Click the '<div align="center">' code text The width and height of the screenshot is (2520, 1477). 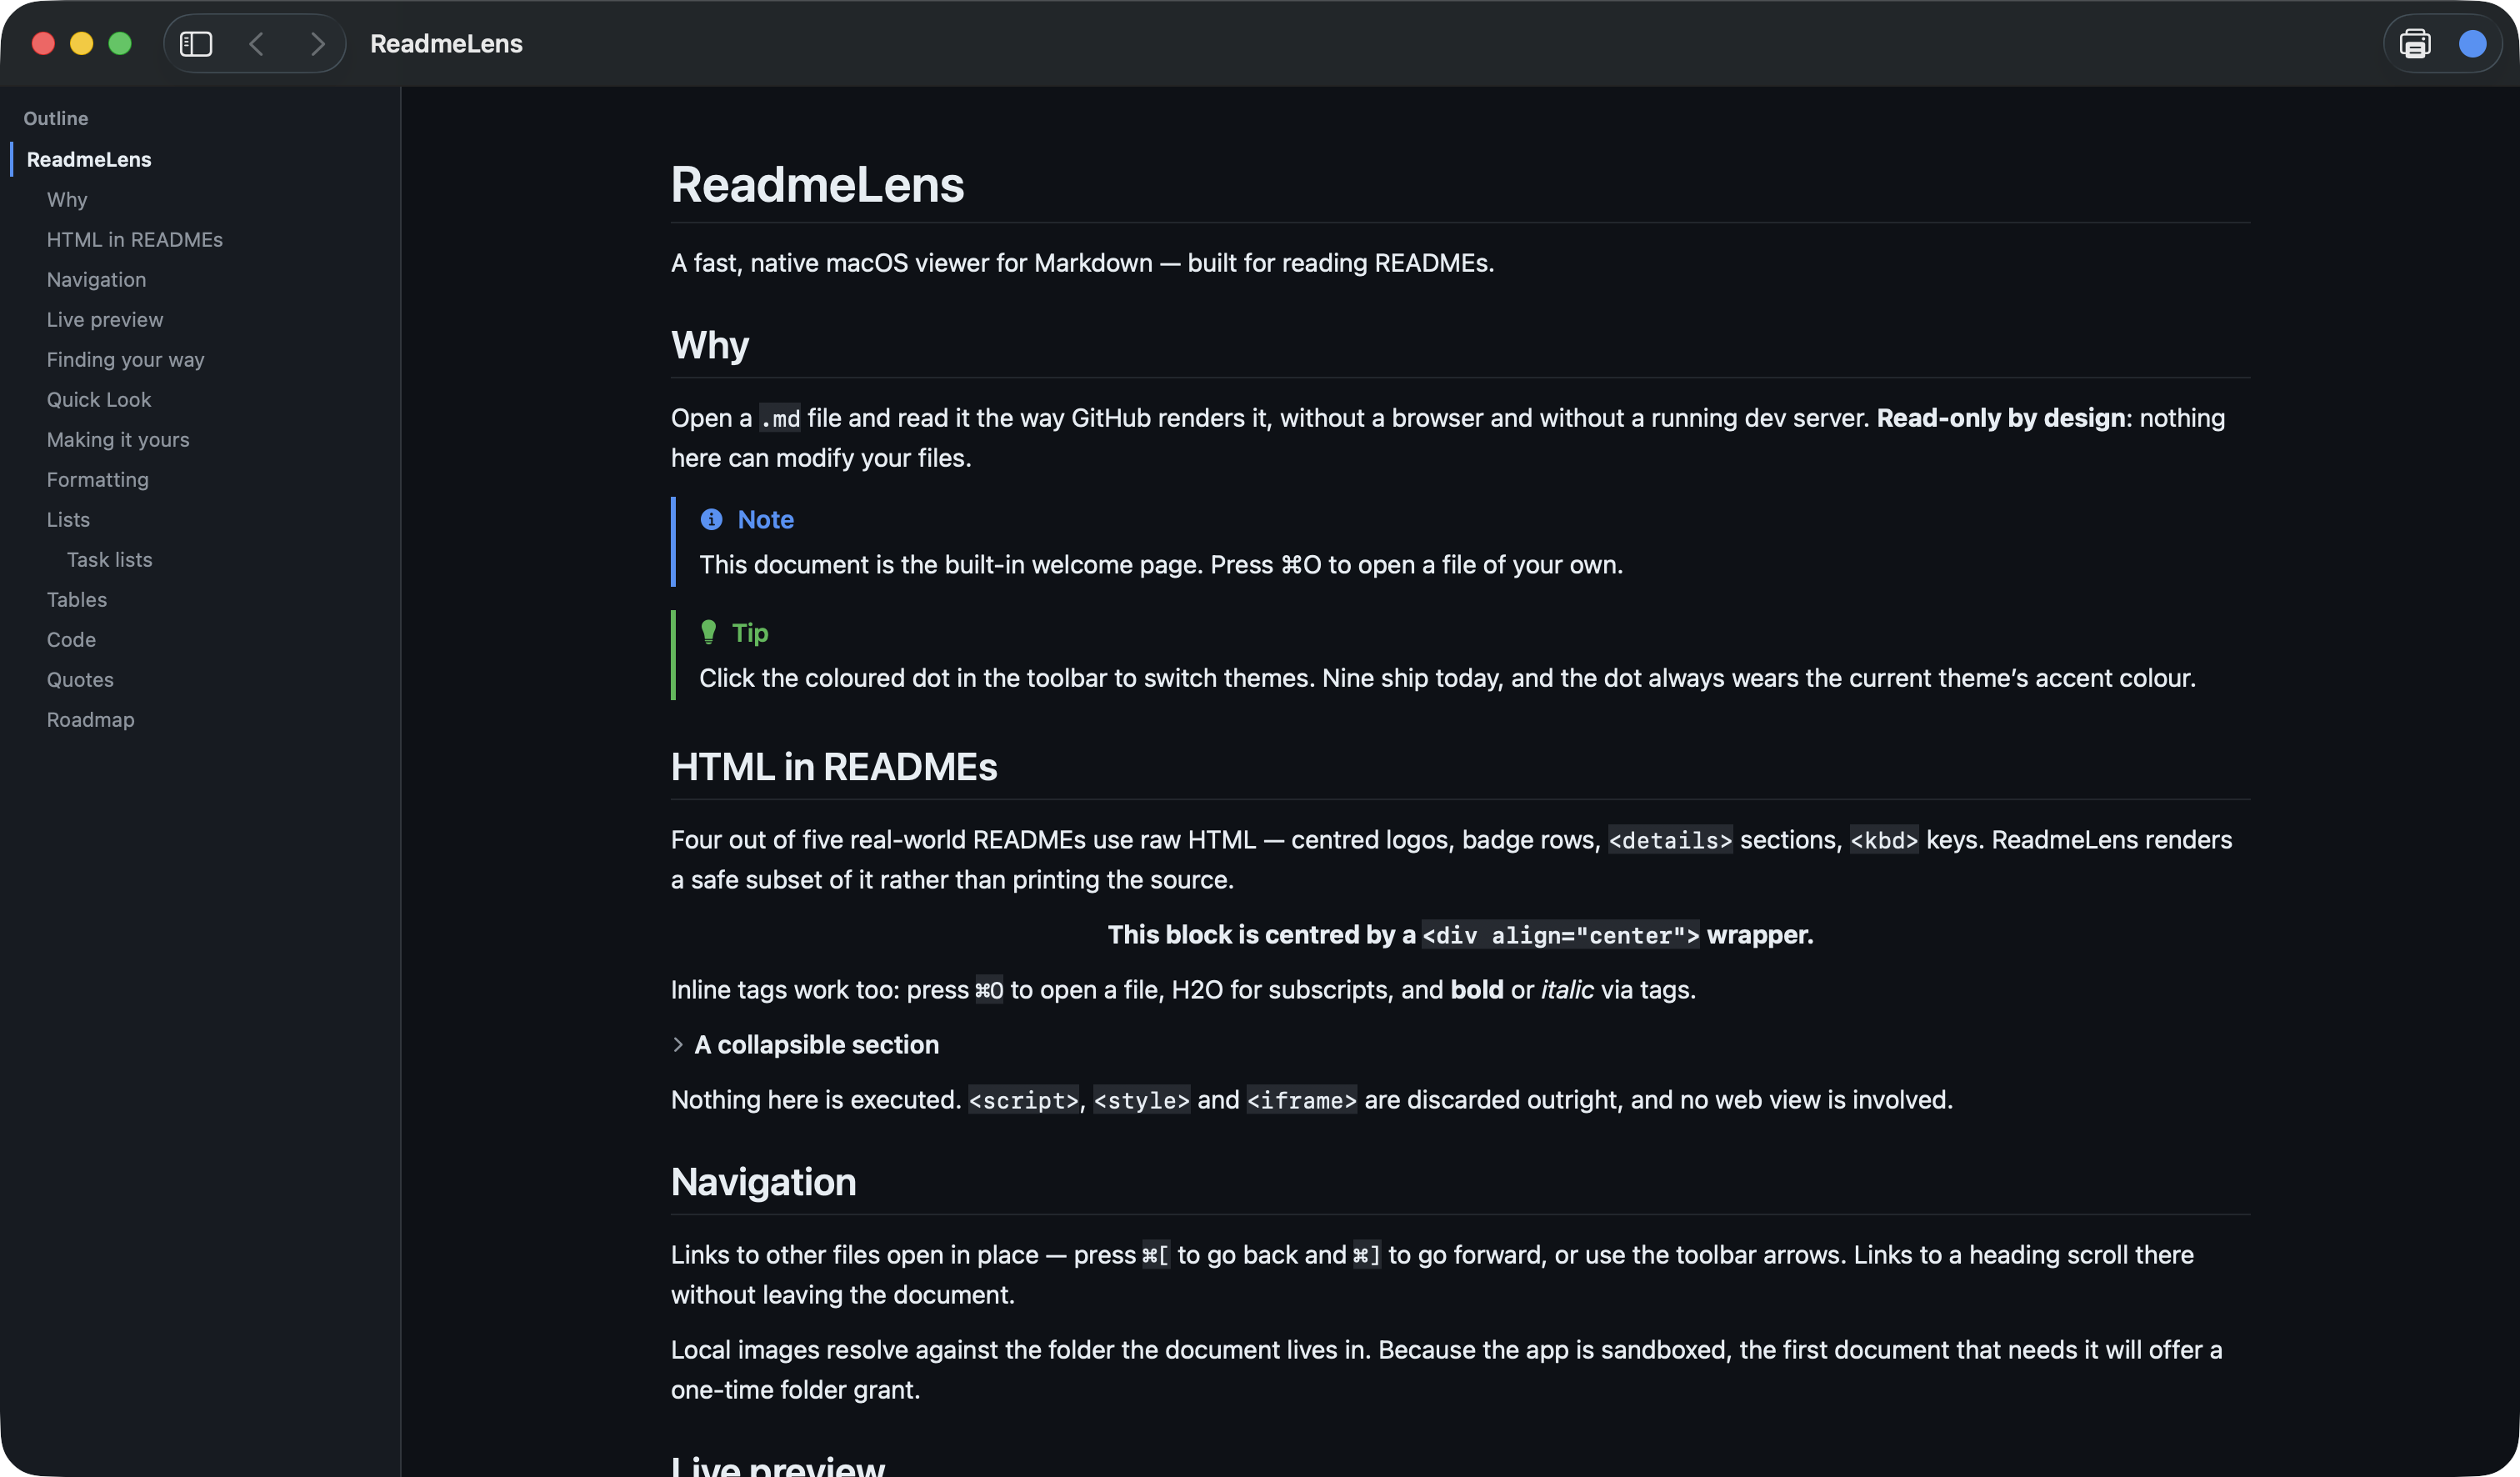1560,936
